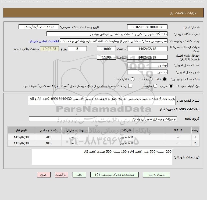The width and height of the screenshot is (207, 200).
Task: Select the 'کالا' radio option
Action: [x=165, y=79]
